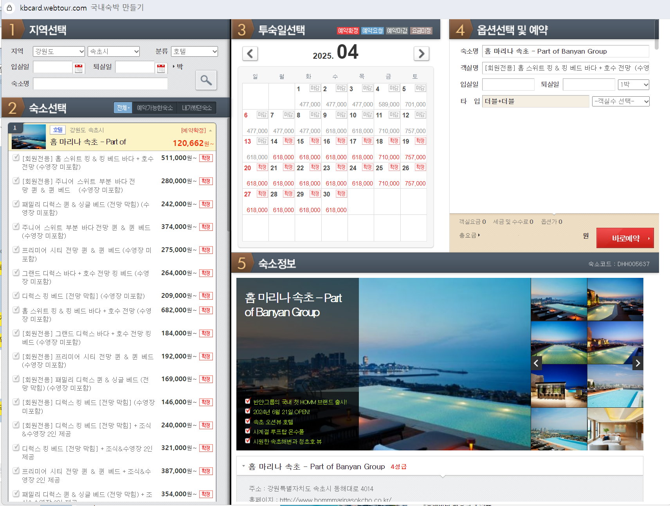Open the check-out date calendar picker icon
670x506 pixels.
(x=161, y=68)
